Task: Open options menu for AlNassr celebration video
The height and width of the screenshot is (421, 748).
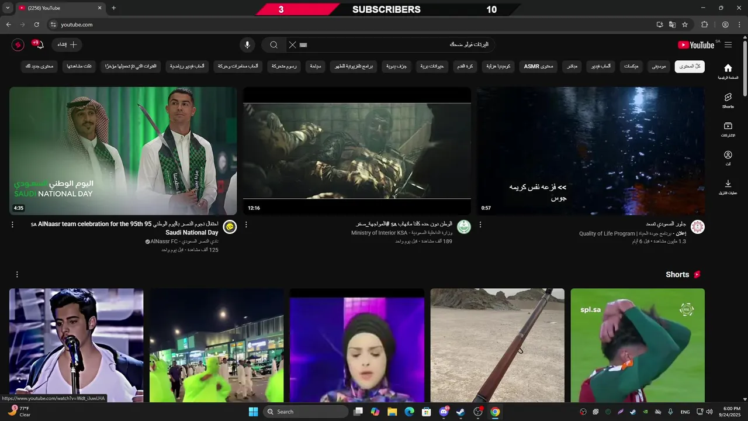Action: (12, 225)
